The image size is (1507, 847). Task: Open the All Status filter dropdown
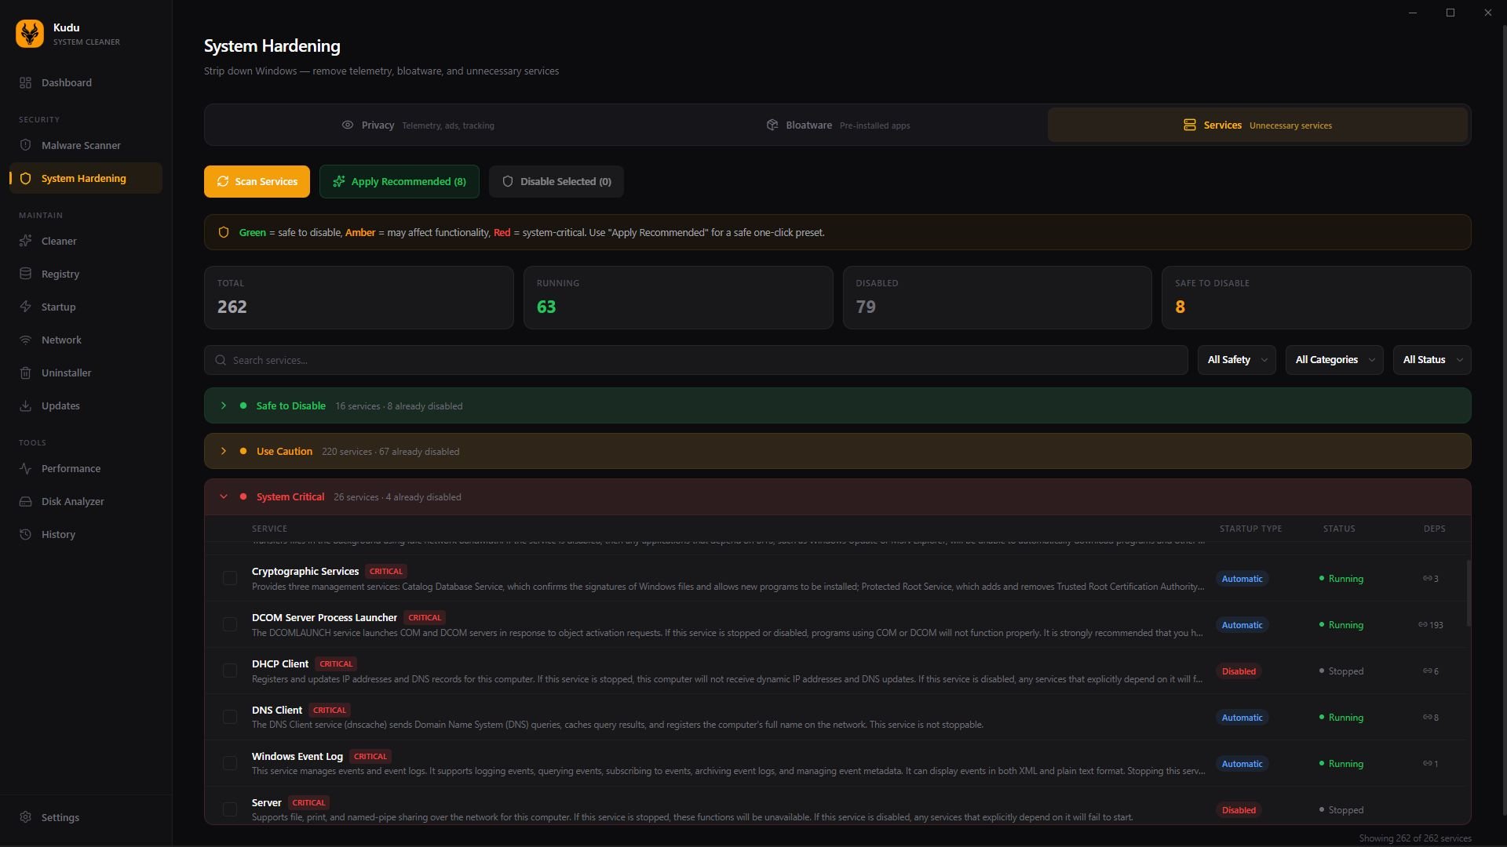[1432, 360]
